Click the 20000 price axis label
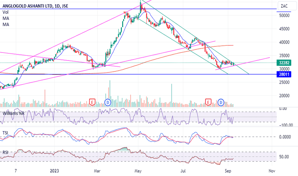Image resolution: width=298 pixels, height=176 pixels. click(284, 96)
